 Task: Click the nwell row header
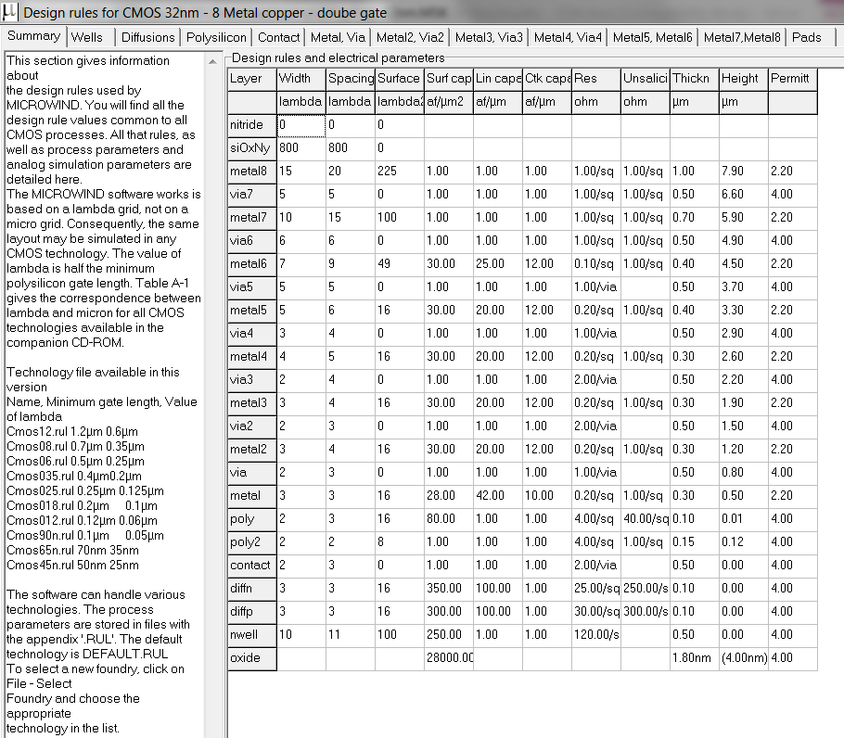[252, 634]
